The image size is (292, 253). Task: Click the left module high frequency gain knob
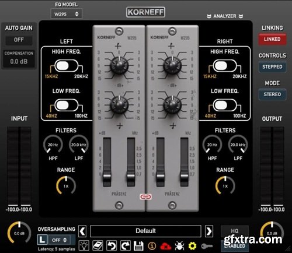(119, 65)
